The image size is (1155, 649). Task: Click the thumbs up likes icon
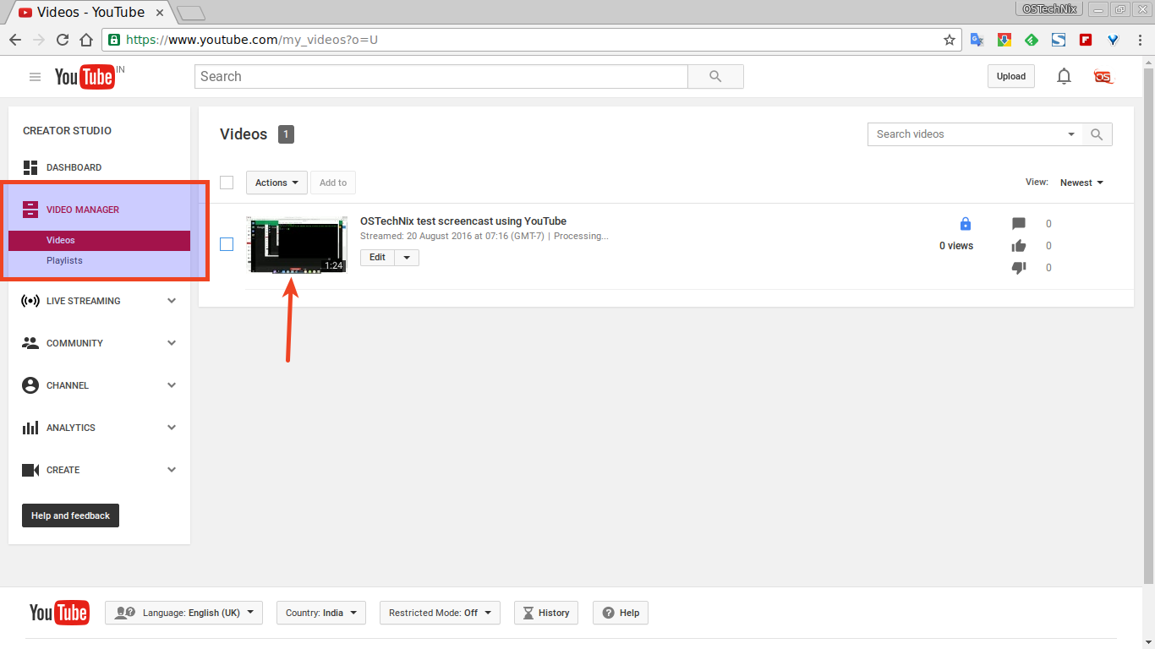[1019, 246]
